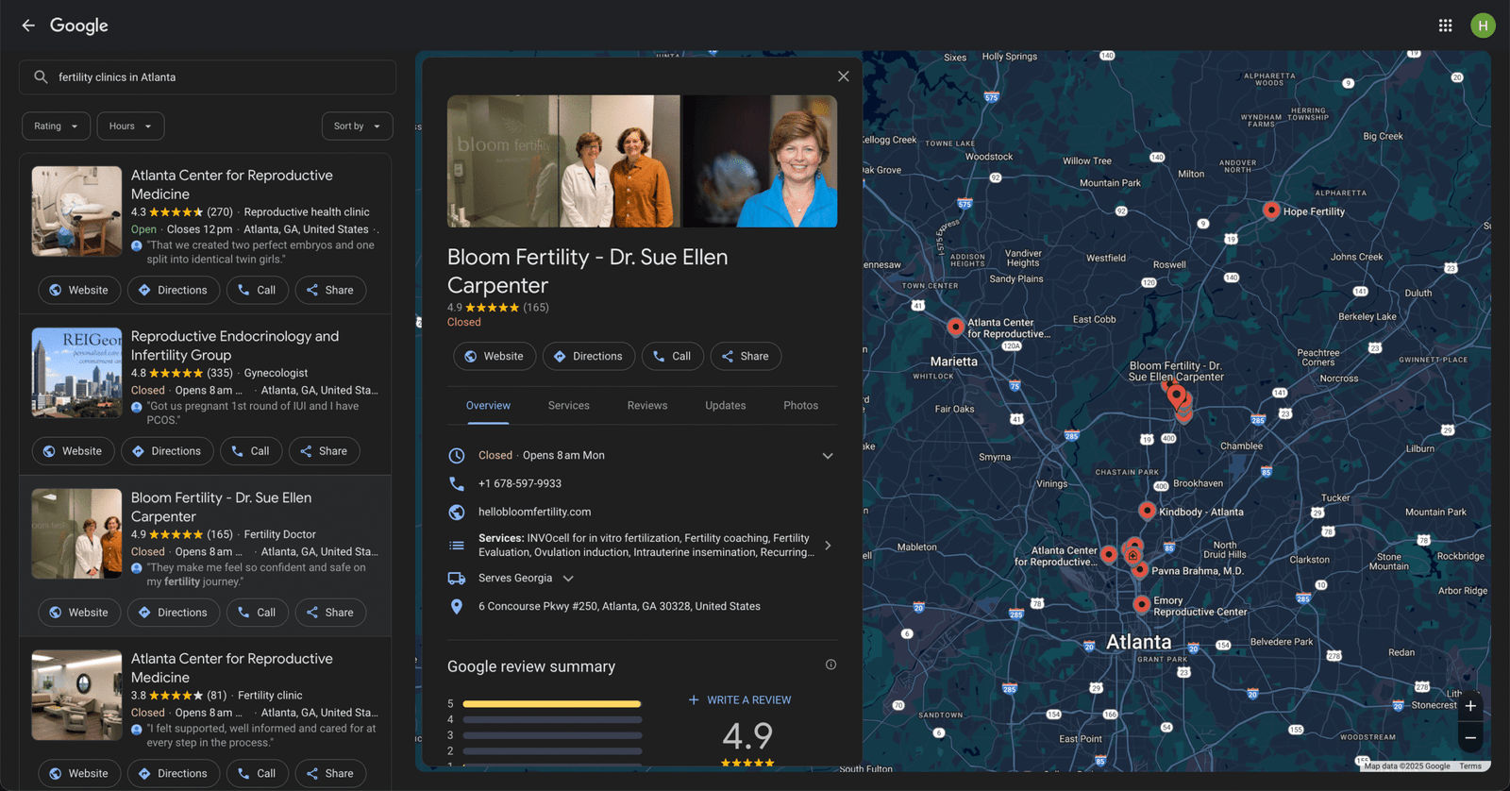This screenshot has width=1510, height=791.
Task: Click the Emory Reproductive Center map pin
Action: click(x=1141, y=603)
